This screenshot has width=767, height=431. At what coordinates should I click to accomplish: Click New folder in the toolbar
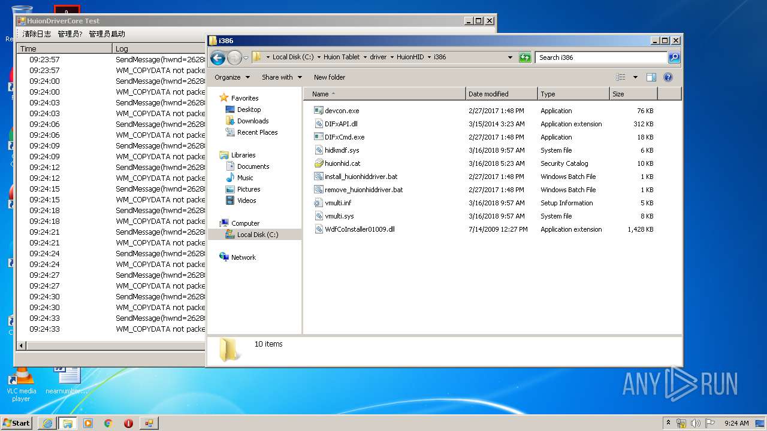tap(330, 77)
